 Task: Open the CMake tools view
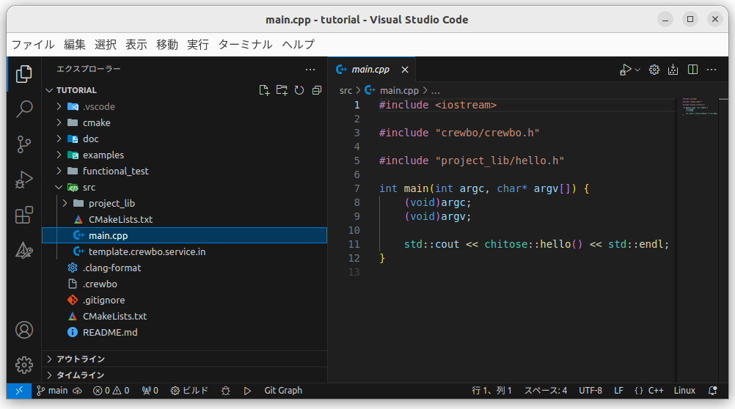point(24,250)
